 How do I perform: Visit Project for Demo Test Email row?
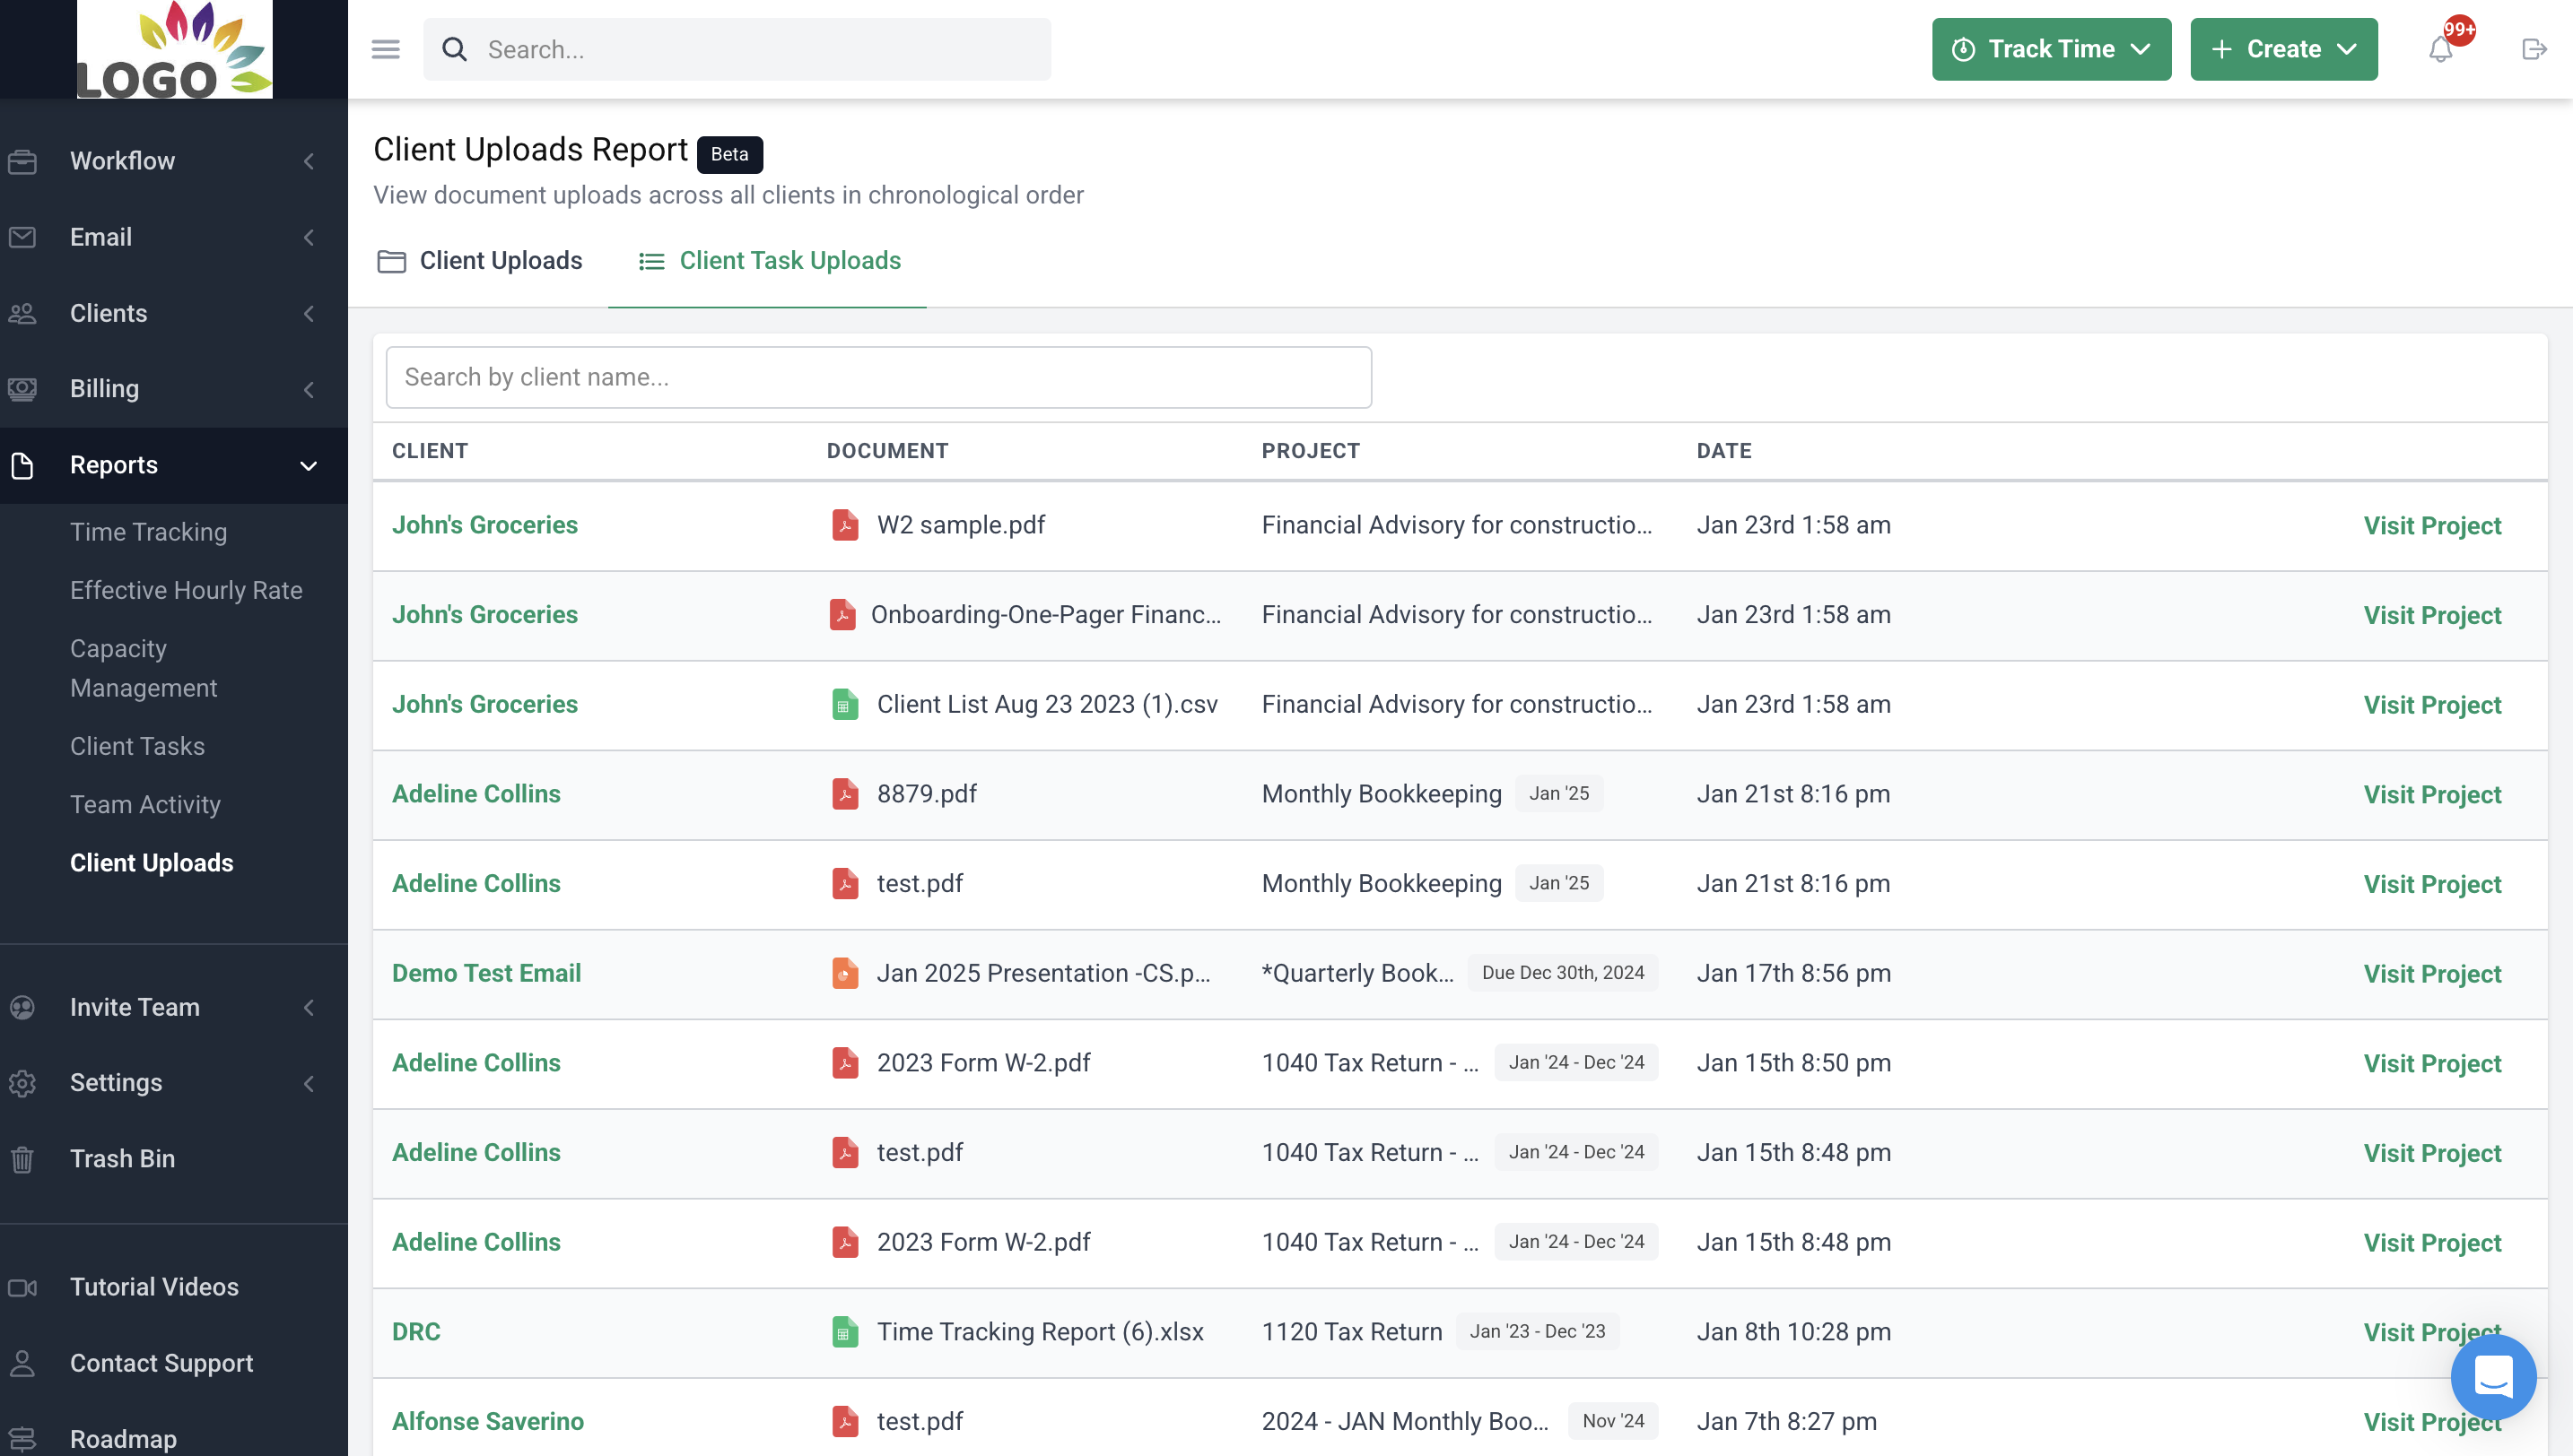coord(2432,974)
